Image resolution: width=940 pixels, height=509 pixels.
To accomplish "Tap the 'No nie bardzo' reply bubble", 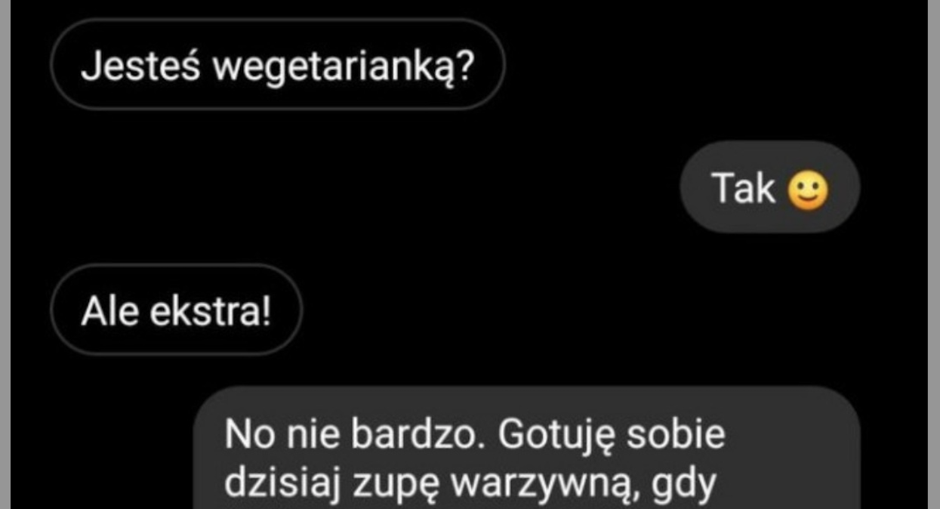I will [x=527, y=449].
